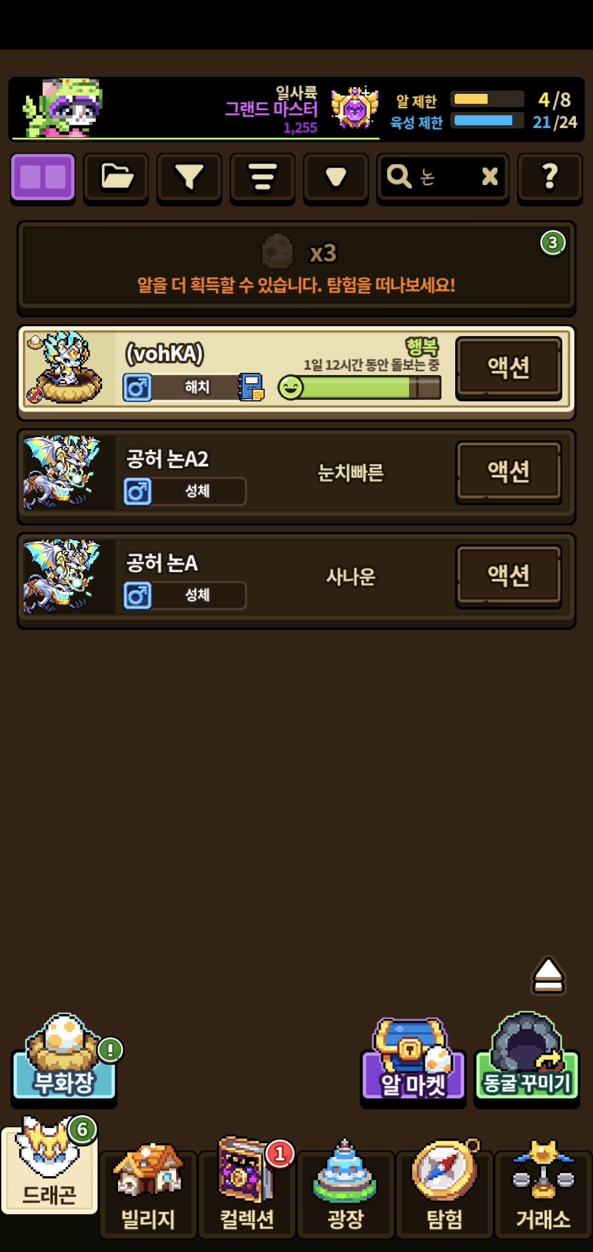Open the funnel filter options
This screenshot has height=1252, width=593.
point(189,177)
